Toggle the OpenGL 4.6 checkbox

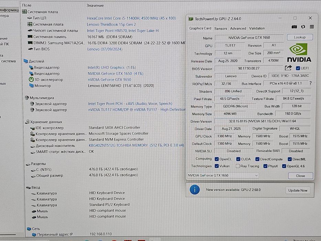pyautogui.click(x=284, y=166)
